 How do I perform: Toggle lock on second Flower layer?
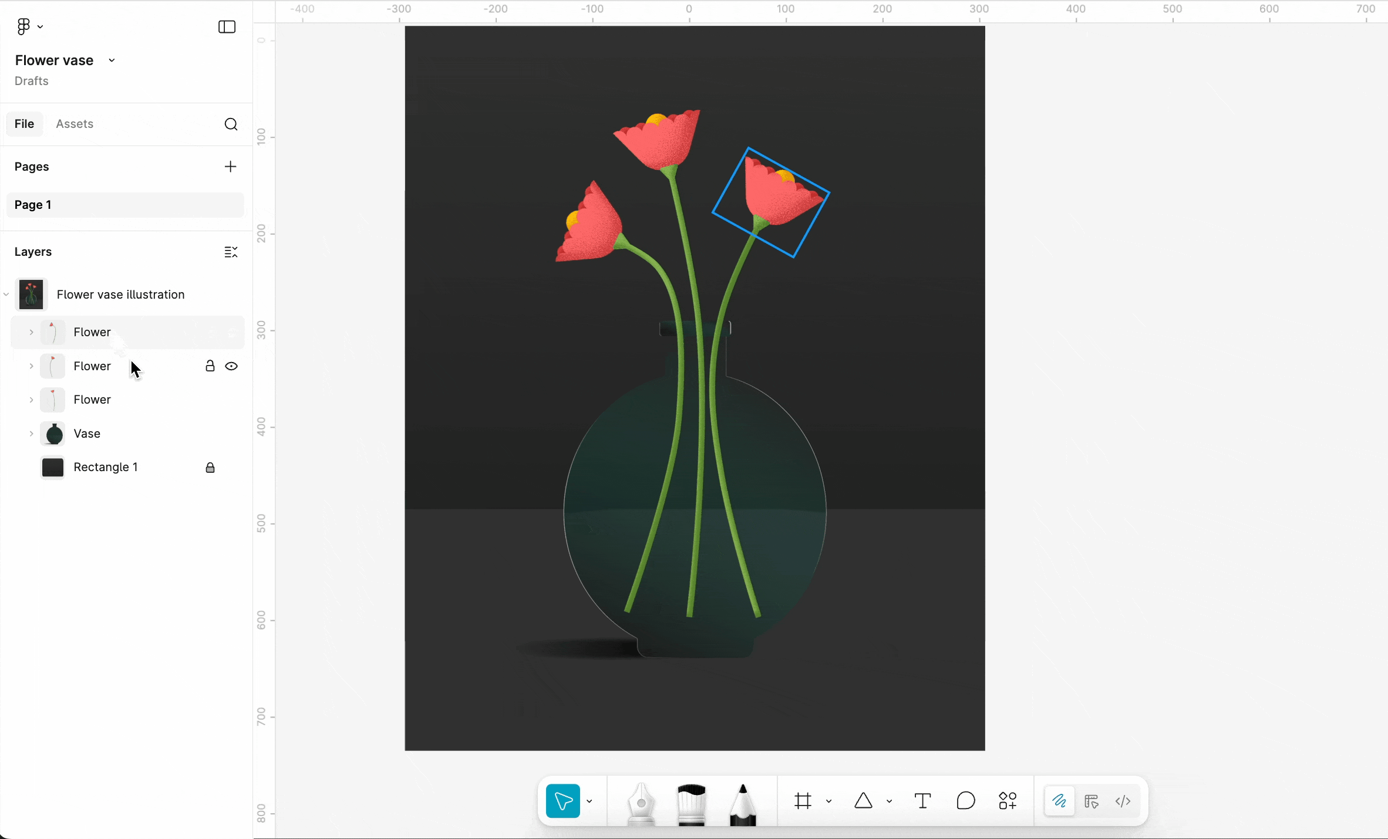pos(210,366)
